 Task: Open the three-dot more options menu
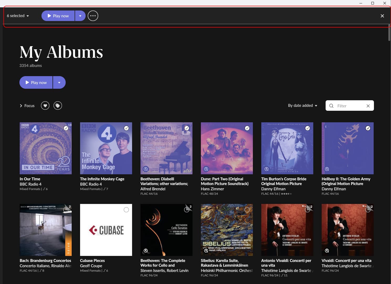click(x=93, y=16)
